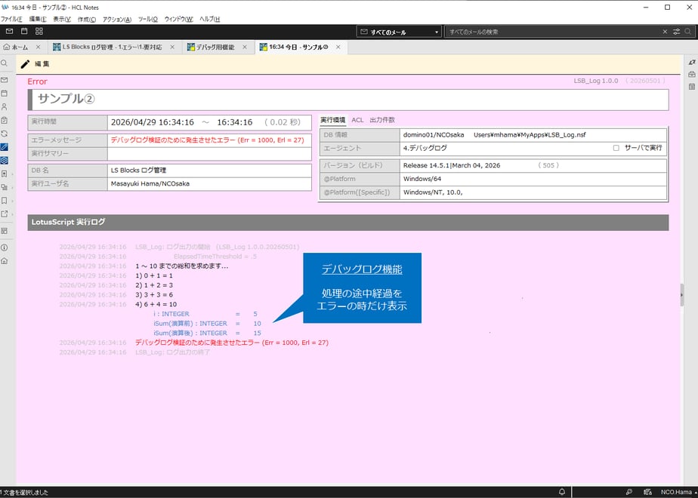698x498 pixels.
Task: Open the bookmark-star icon in left sidebar
Action: 5,174
